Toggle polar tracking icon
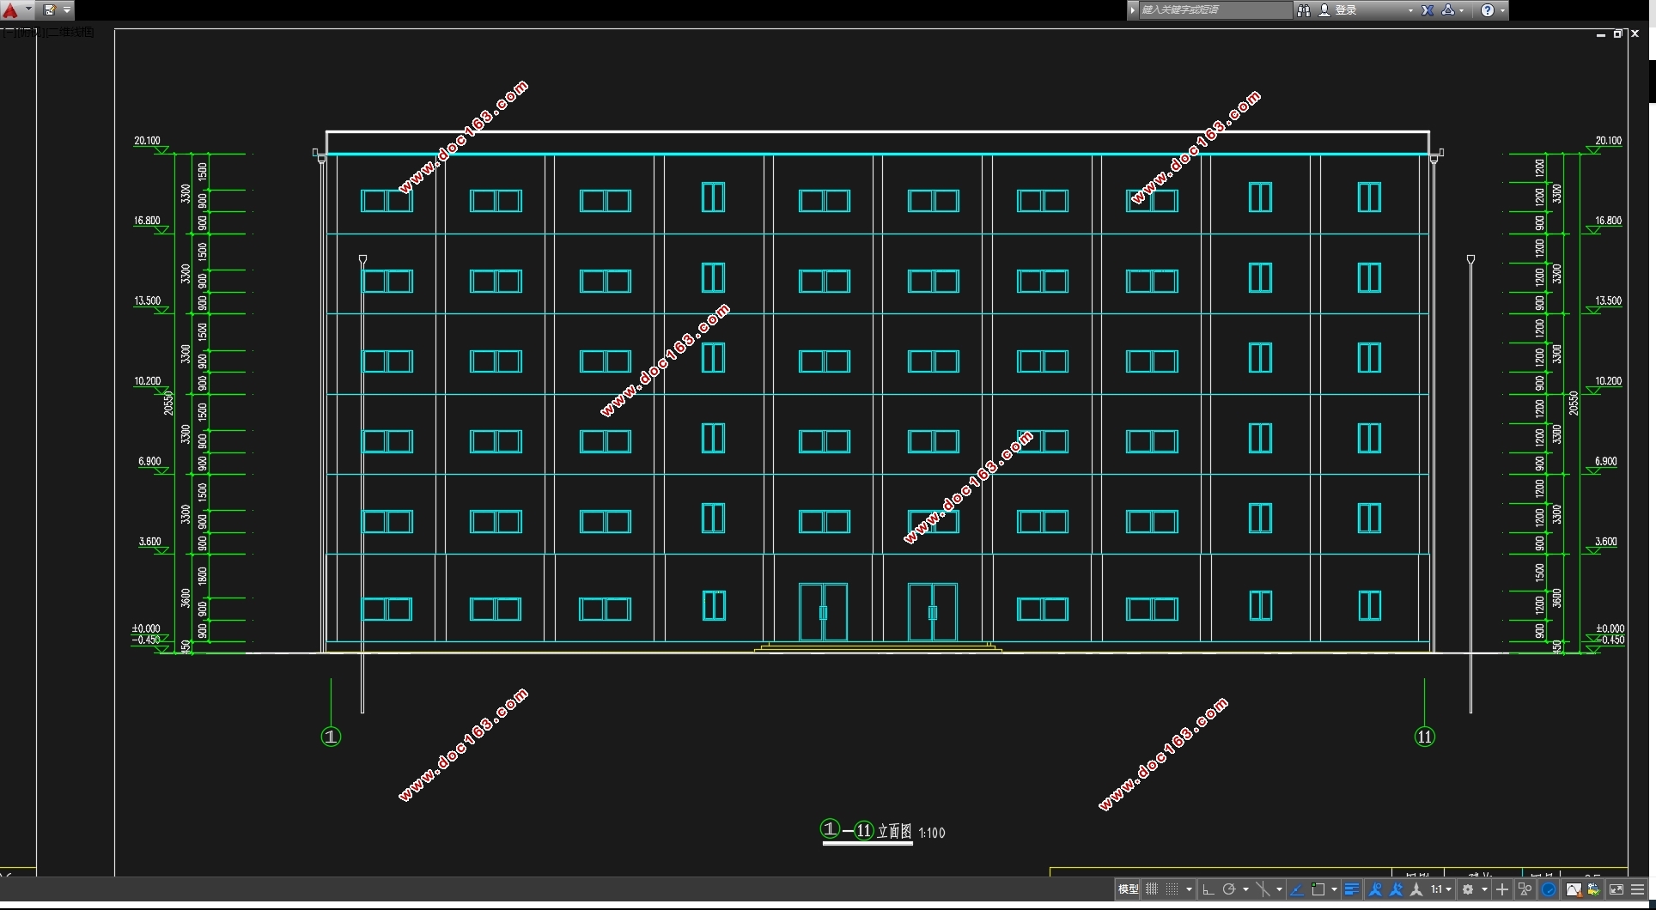This screenshot has width=1656, height=910. [x=1229, y=889]
